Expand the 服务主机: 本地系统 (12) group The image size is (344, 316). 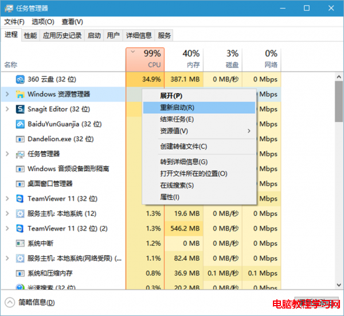click(x=7, y=214)
